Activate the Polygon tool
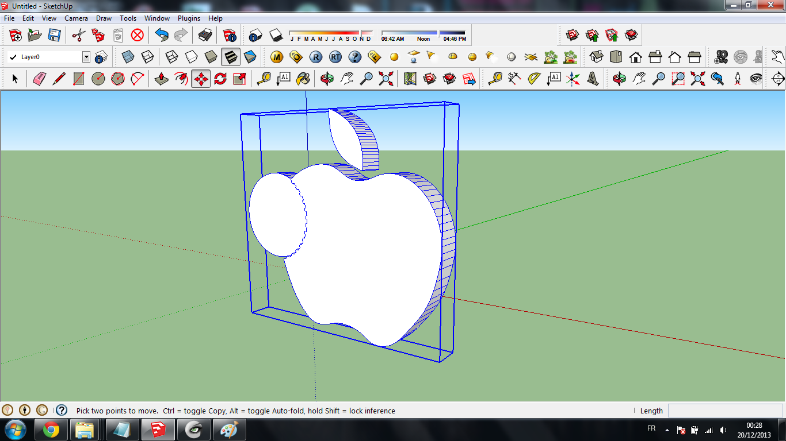 click(118, 79)
